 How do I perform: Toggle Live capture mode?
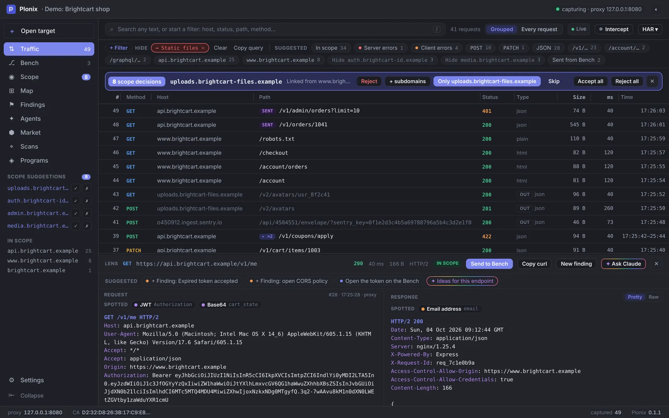pyautogui.click(x=578, y=29)
